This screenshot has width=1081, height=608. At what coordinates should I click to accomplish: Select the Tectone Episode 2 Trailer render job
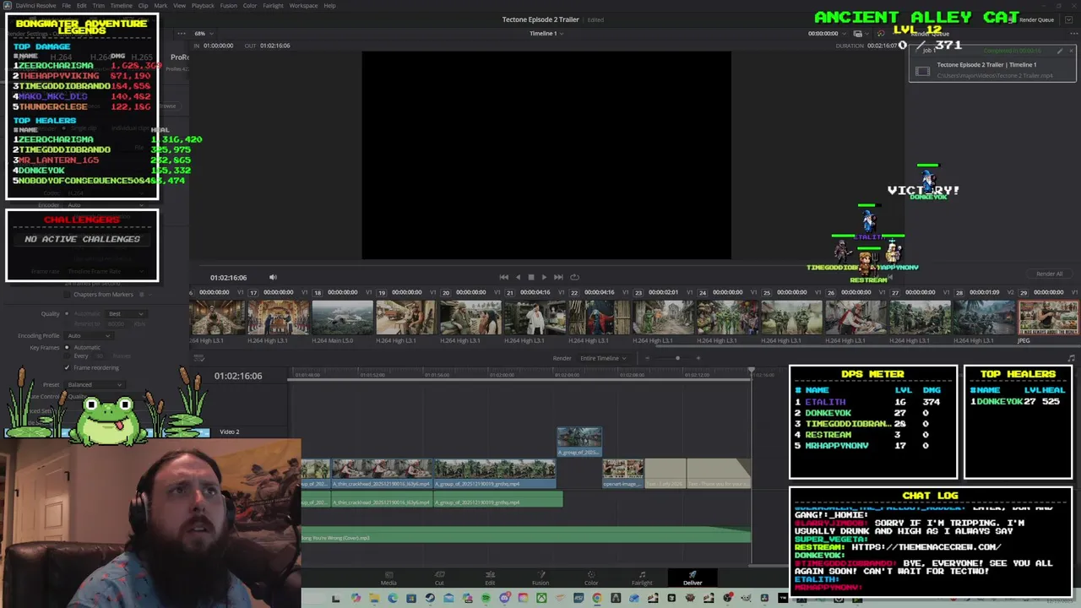tap(991, 64)
